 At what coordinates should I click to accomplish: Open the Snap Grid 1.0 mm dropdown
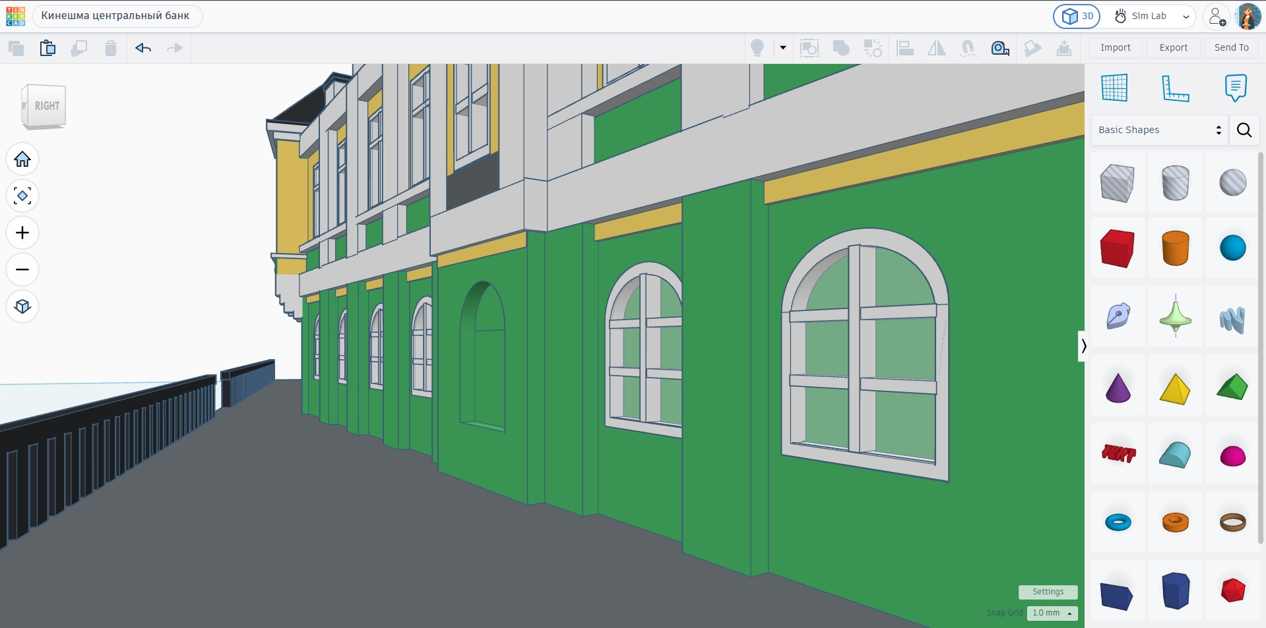point(1052,613)
